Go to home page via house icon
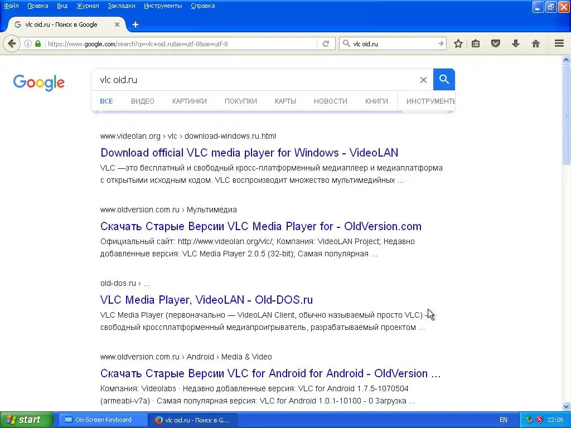 coord(536,43)
